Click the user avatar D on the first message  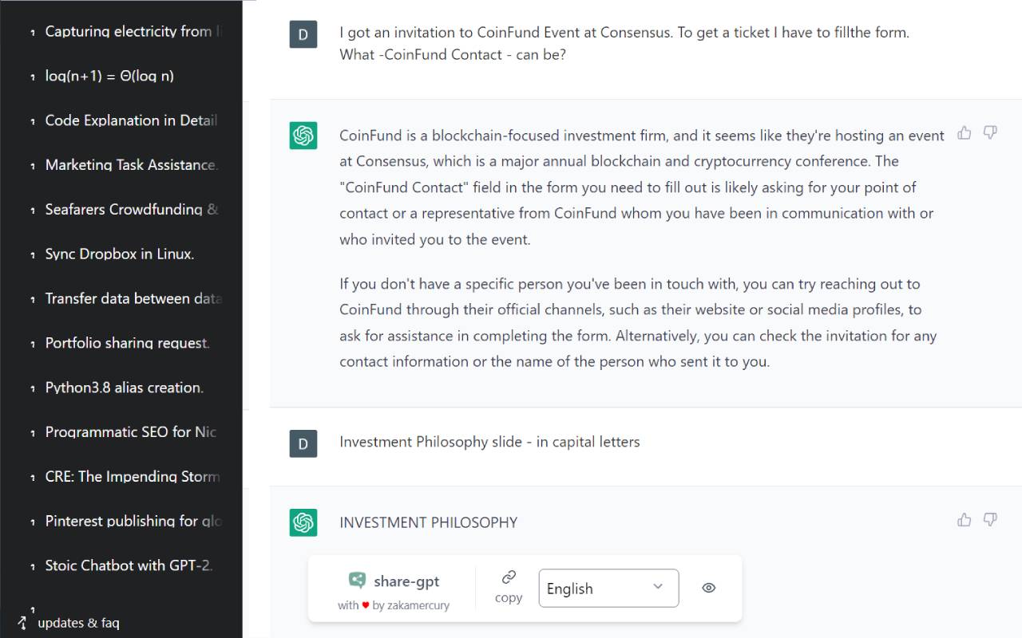tap(303, 34)
